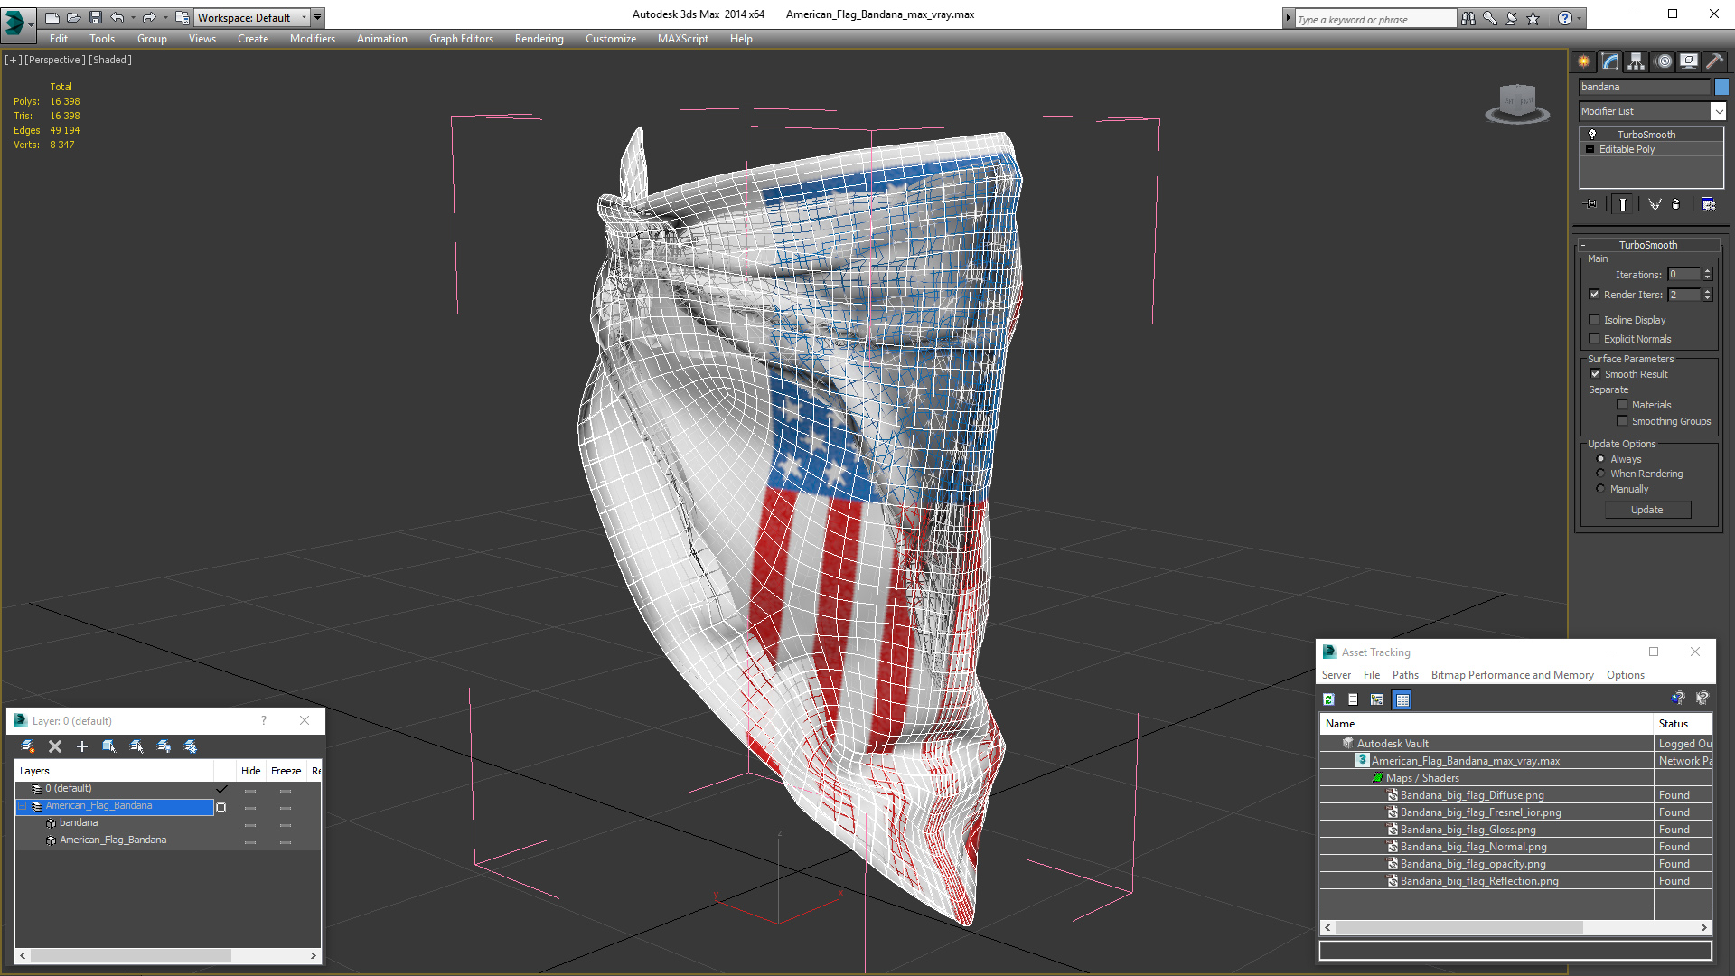This screenshot has width=1735, height=976.
Task: Click Select Highlighted Objects and Layers icon
Action: click(x=109, y=746)
